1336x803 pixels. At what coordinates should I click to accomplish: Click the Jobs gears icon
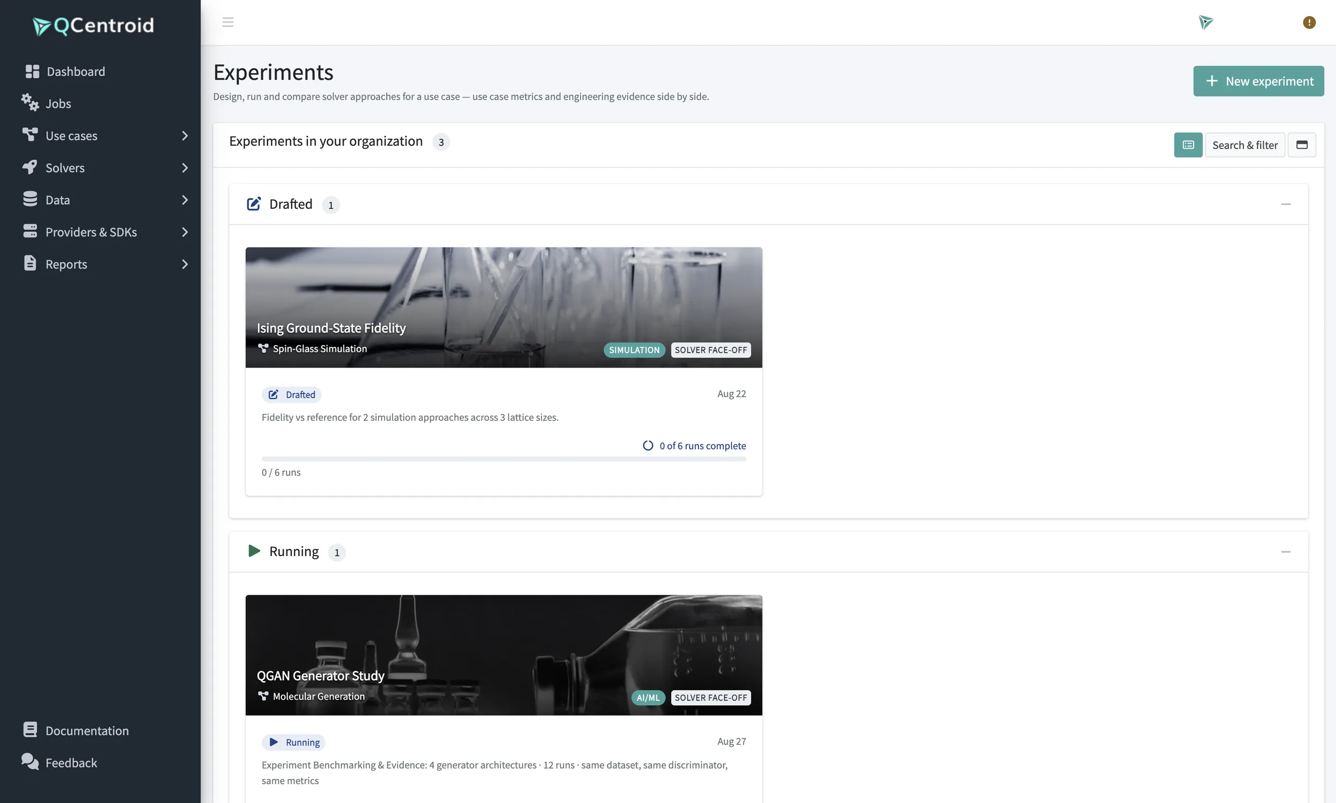tap(30, 102)
